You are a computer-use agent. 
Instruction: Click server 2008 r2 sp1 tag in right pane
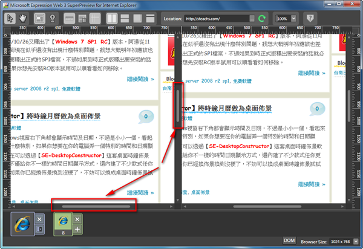(x=208, y=81)
